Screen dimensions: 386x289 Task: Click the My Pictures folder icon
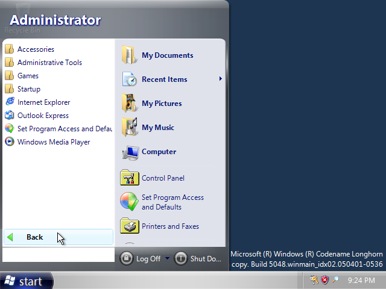128,103
